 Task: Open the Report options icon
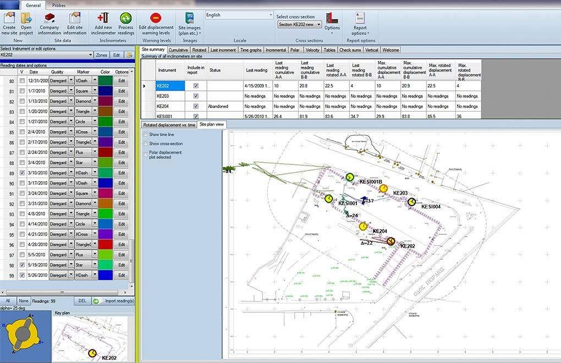(x=360, y=18)
